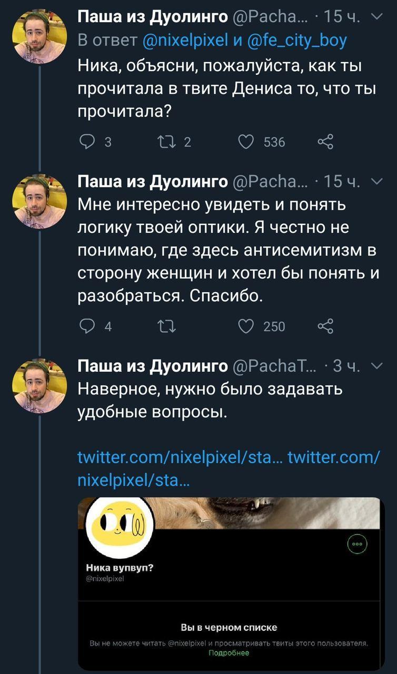Reply to the first tweet with 3 comments
This screenshot has height=674, width=397.
click(x=85, y=142)
